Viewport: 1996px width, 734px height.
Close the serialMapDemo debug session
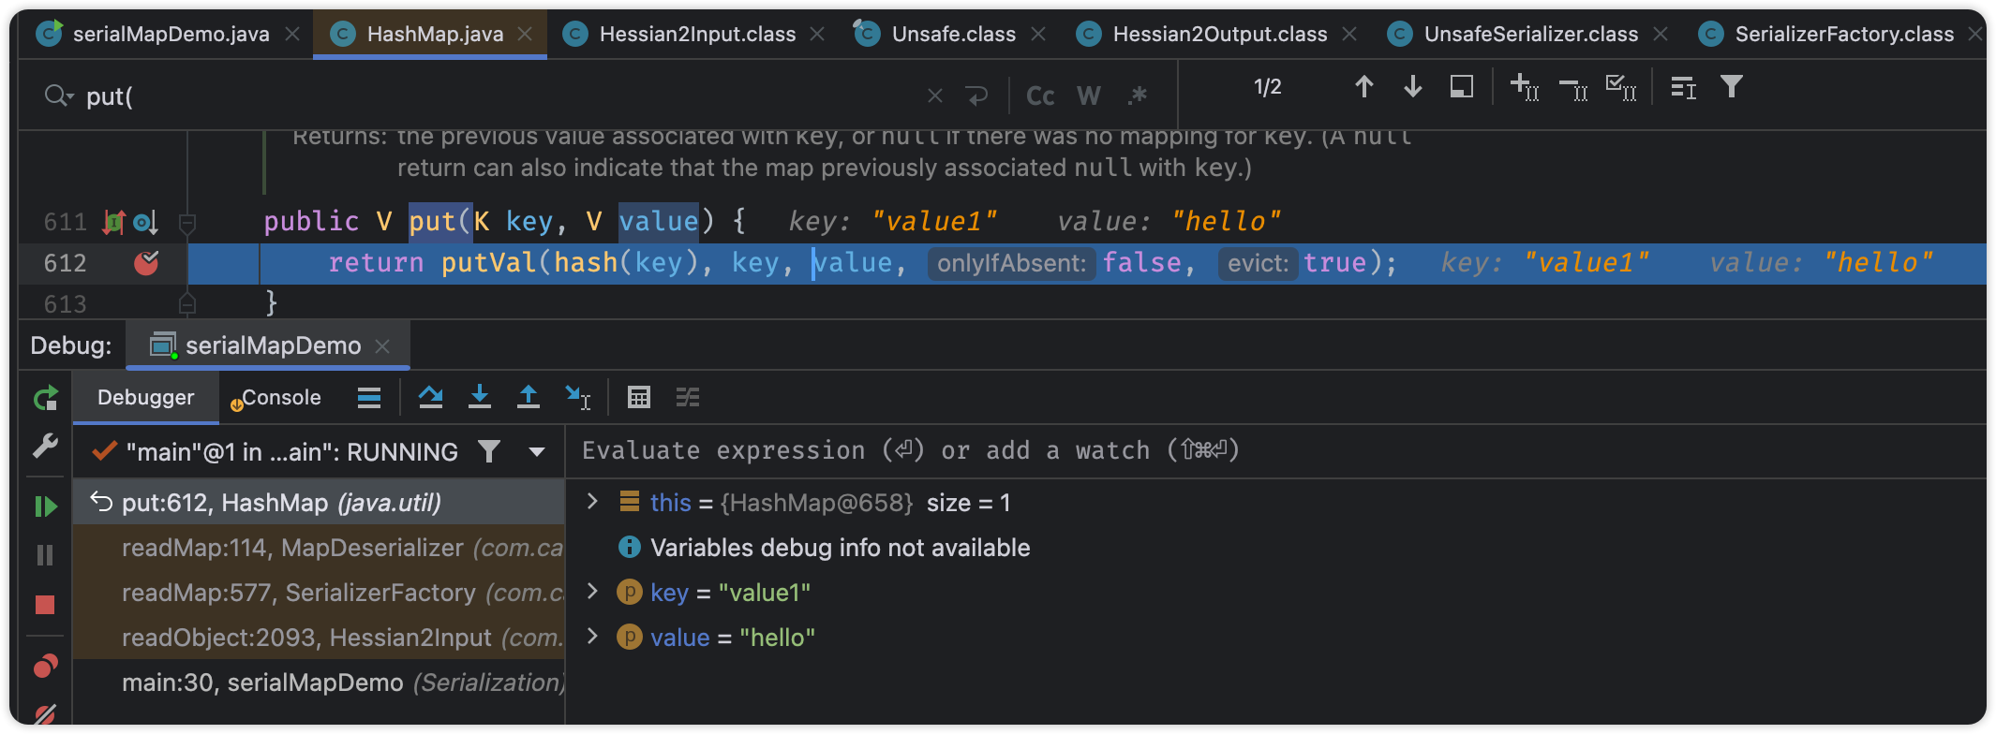382,346
